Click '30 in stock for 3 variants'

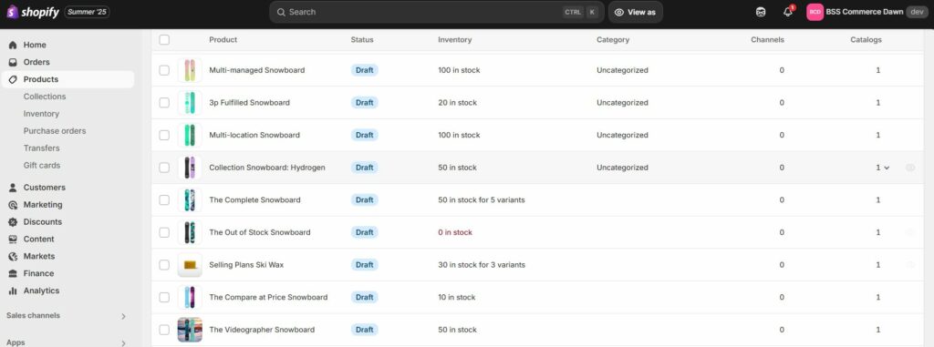tap(482, 265)
